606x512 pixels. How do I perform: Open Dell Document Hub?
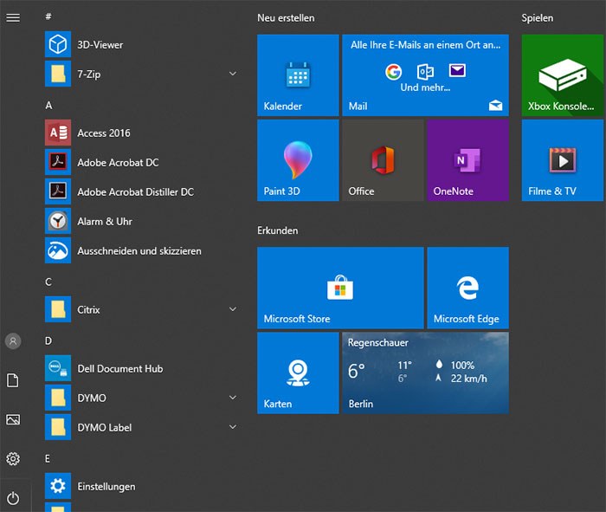click(x=141, y=368)
